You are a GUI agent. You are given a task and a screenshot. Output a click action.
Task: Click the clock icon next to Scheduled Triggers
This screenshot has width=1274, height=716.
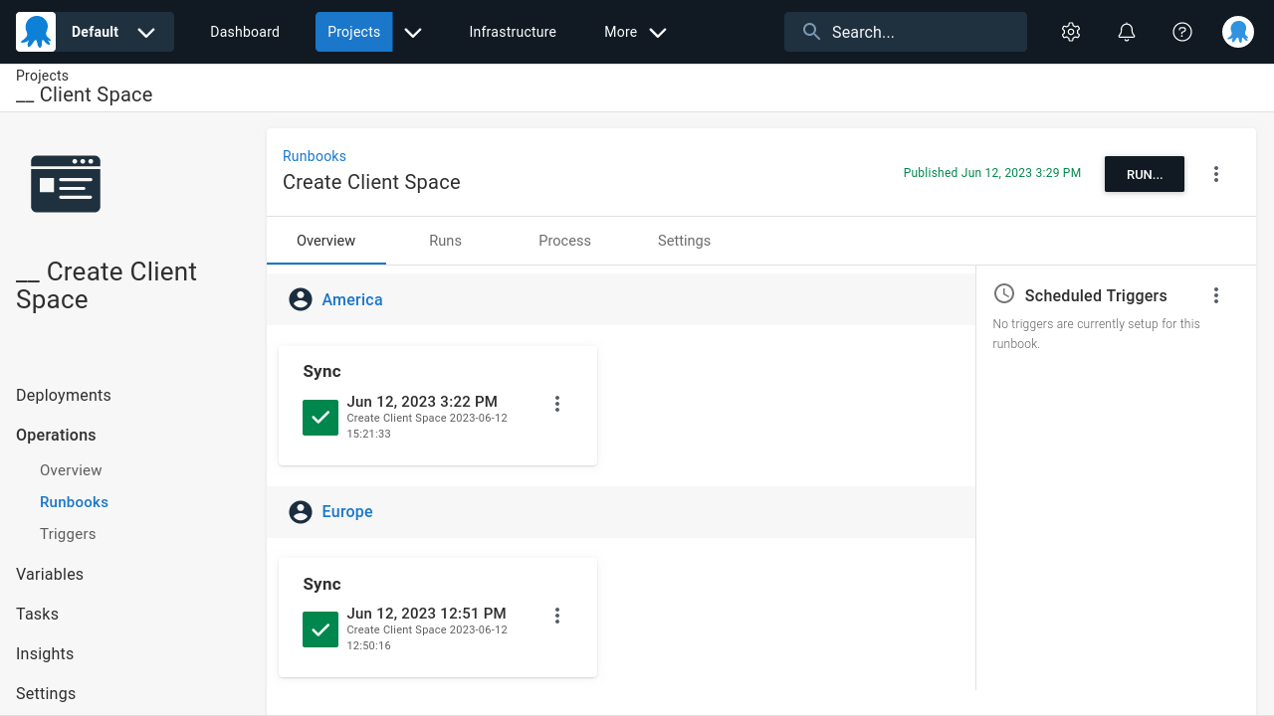click(1002, 293)
